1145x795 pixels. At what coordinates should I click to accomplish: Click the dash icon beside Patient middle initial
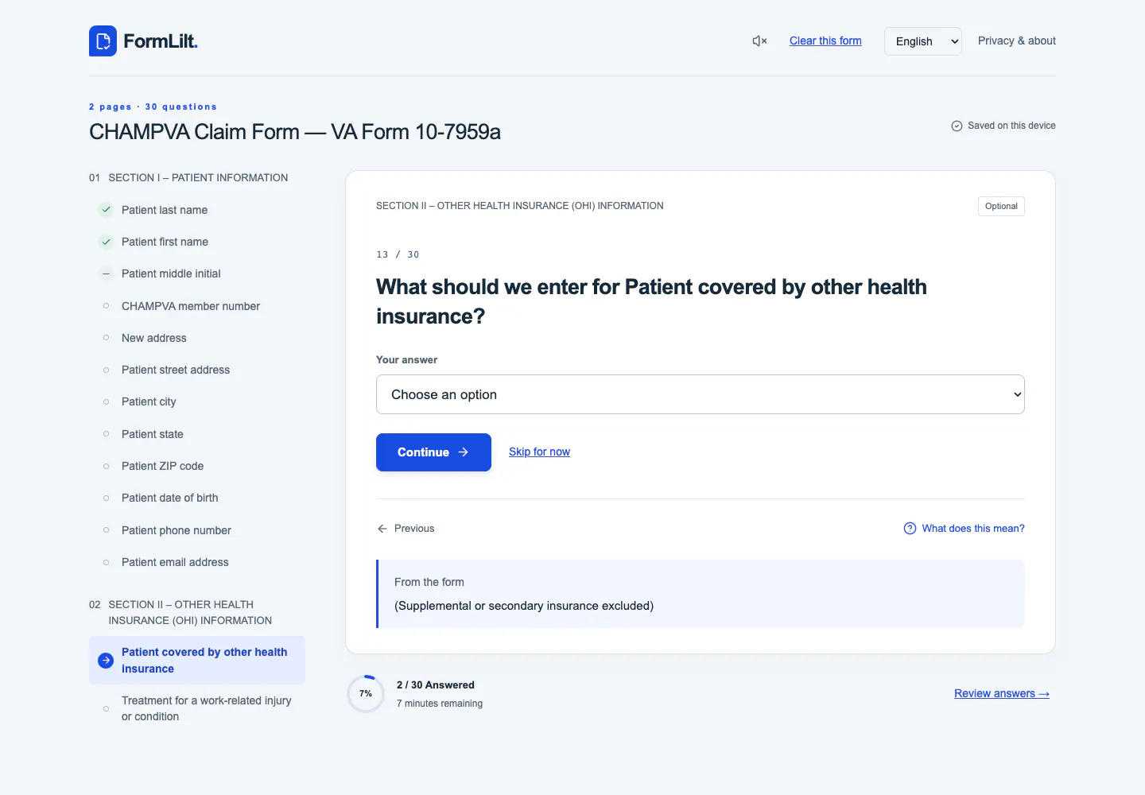click(106, 273)
